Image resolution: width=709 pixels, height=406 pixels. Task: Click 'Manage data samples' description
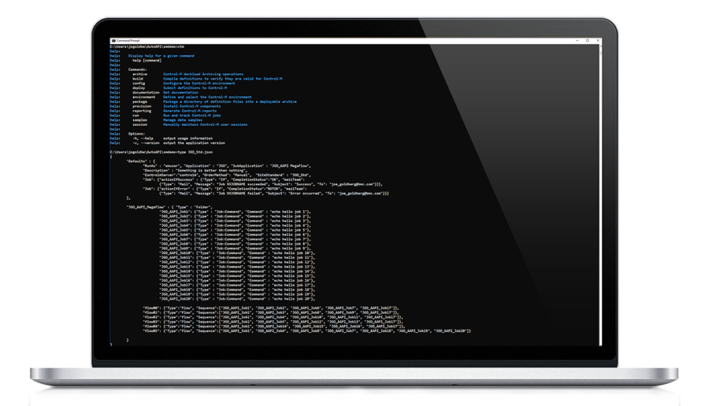pos(183,120)
